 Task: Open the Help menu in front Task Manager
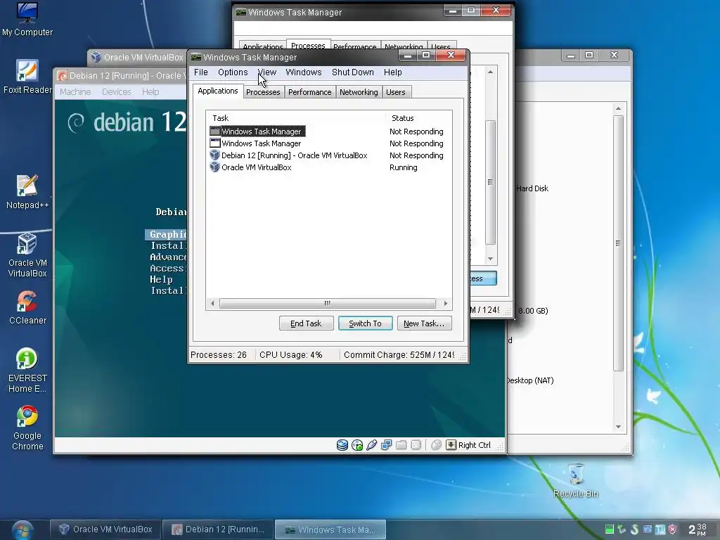click(392, 72)
